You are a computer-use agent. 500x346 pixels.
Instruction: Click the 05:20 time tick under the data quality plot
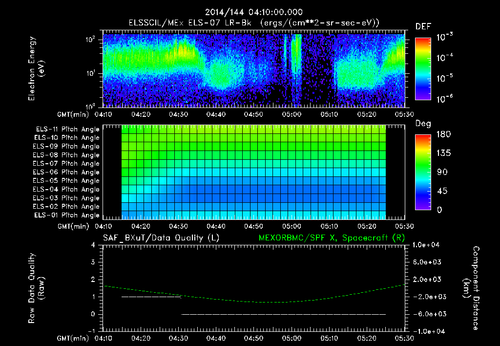coord(367,338)
